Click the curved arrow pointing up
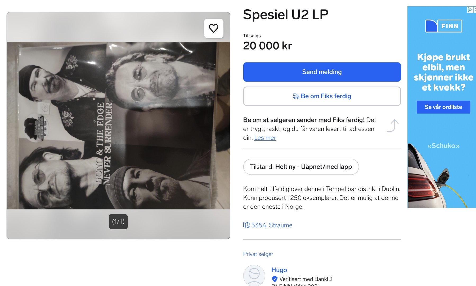 (393, 126)
